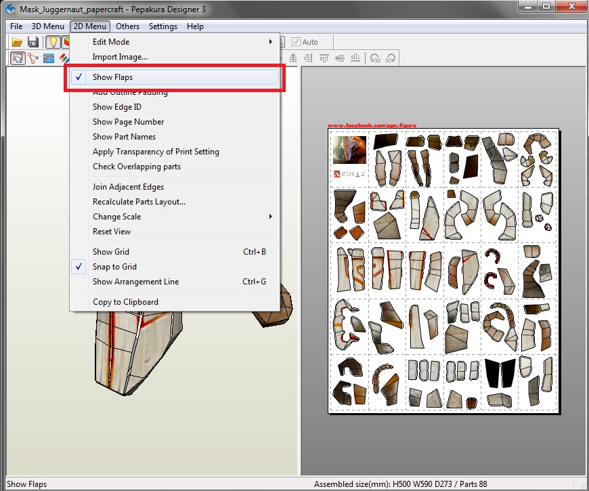Choose the open/join edge tool icon
The height and width of the screenshot is (491, 589).
pos(33,58)
